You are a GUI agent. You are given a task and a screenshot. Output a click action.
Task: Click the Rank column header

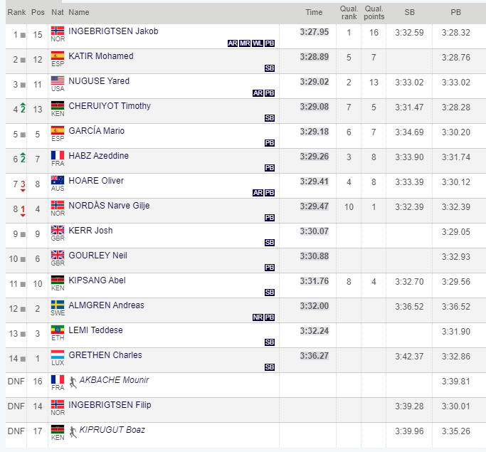[17, 12]
